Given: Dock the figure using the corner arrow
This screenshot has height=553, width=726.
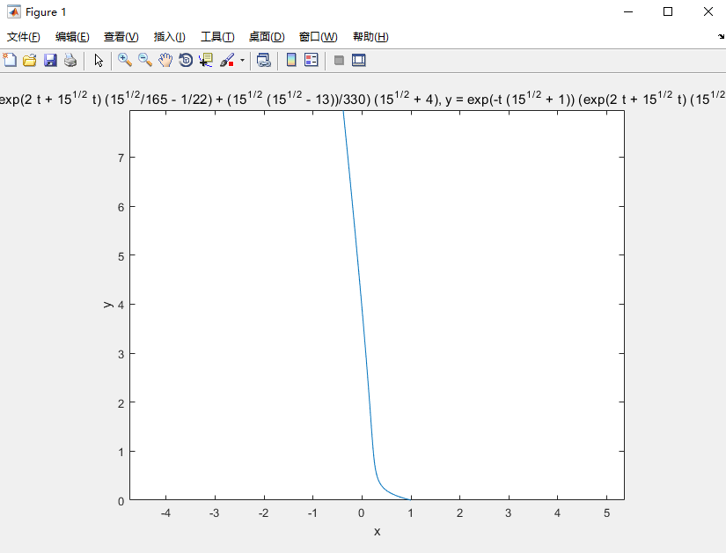Looking at the screenshot, I should [721, 36].
